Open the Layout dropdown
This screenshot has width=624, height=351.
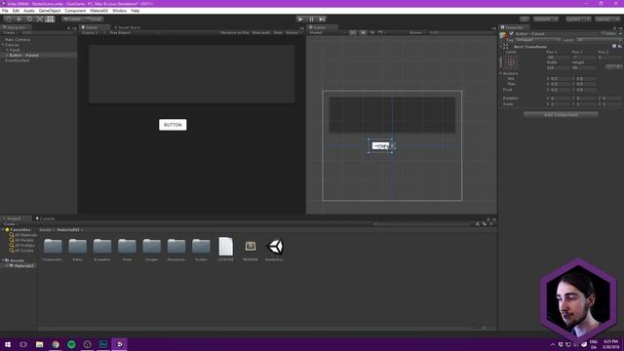pyautogui.click(x=607, y=19)
